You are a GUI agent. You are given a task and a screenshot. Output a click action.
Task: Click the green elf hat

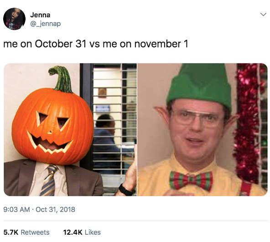[x=200, y=85]
